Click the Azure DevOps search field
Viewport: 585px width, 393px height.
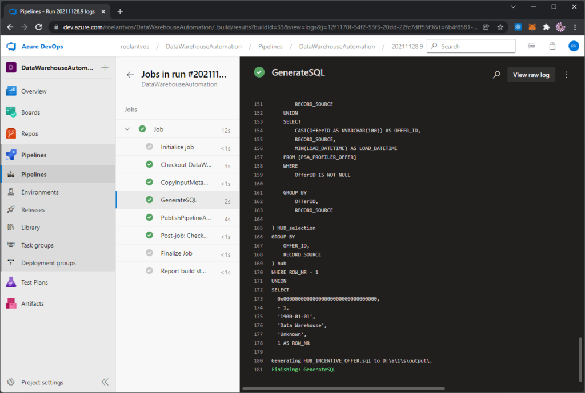click(x=471, y=46)
